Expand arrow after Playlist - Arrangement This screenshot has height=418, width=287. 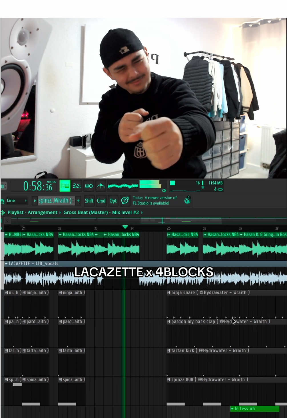pos(60,213)
